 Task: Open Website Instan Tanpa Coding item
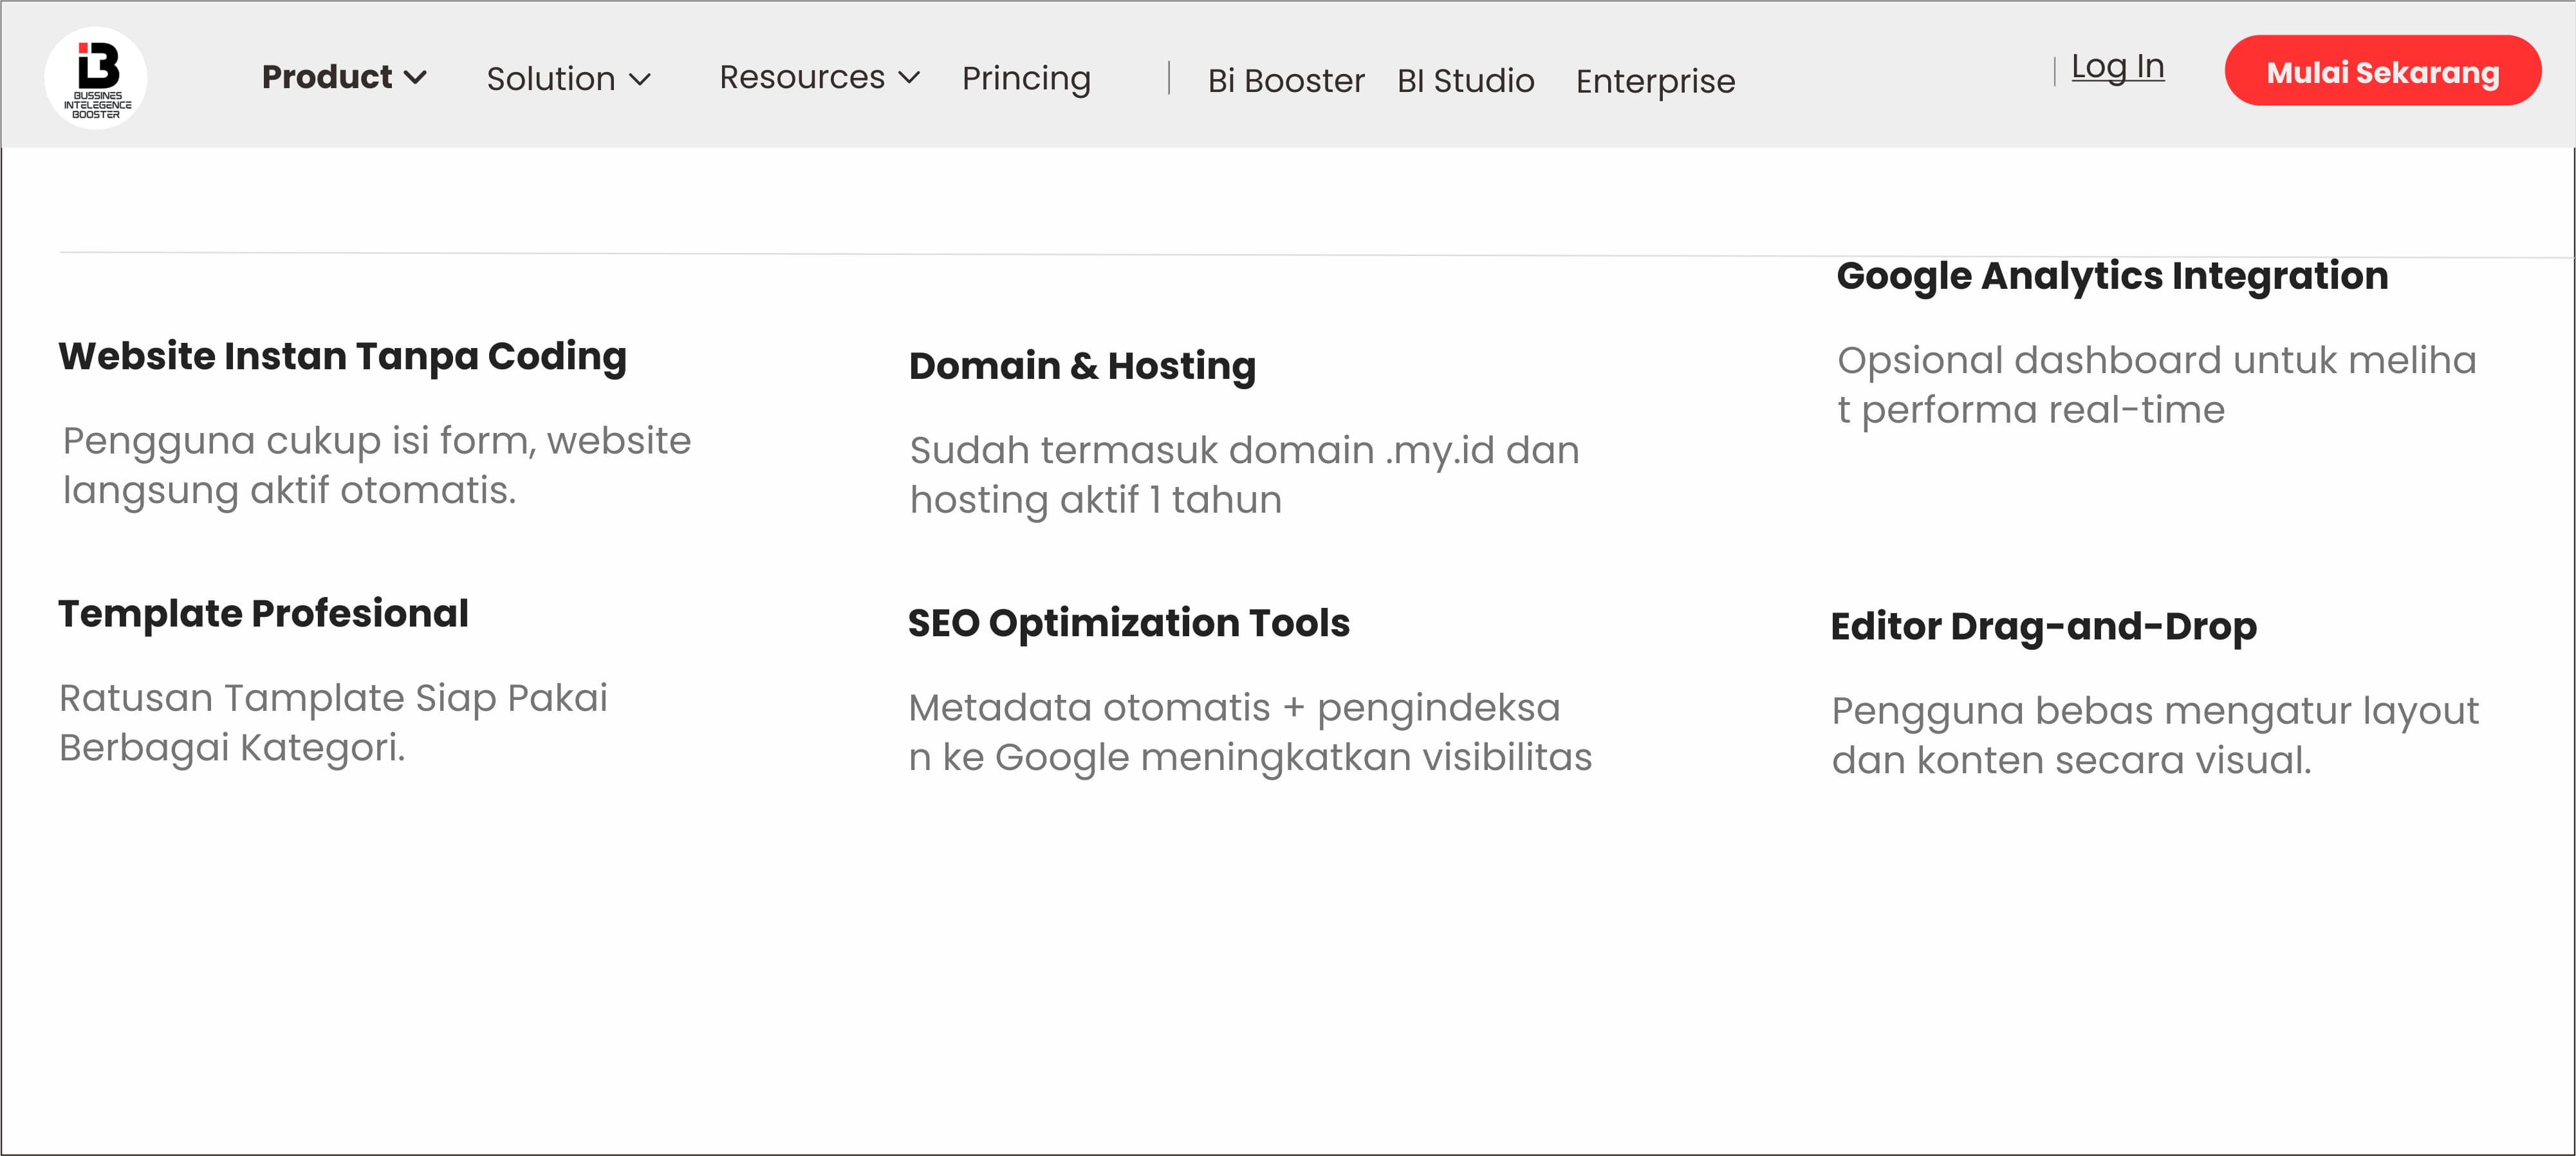click(x=342, y=357)
